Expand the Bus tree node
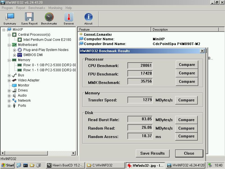This screenshot has height=169, width=225. tap(9, 75)
